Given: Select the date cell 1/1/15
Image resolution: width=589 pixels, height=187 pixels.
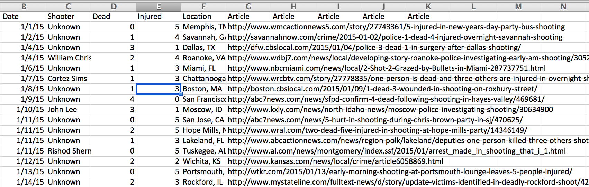Looking at the screenshot, I should (24, 27).
